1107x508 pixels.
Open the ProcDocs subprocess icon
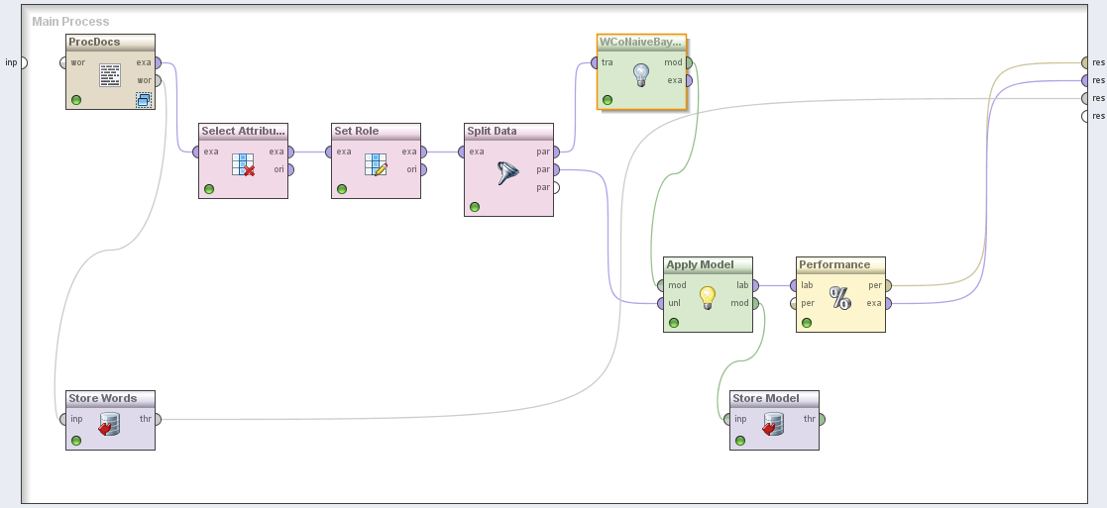[x=144, y=100]
